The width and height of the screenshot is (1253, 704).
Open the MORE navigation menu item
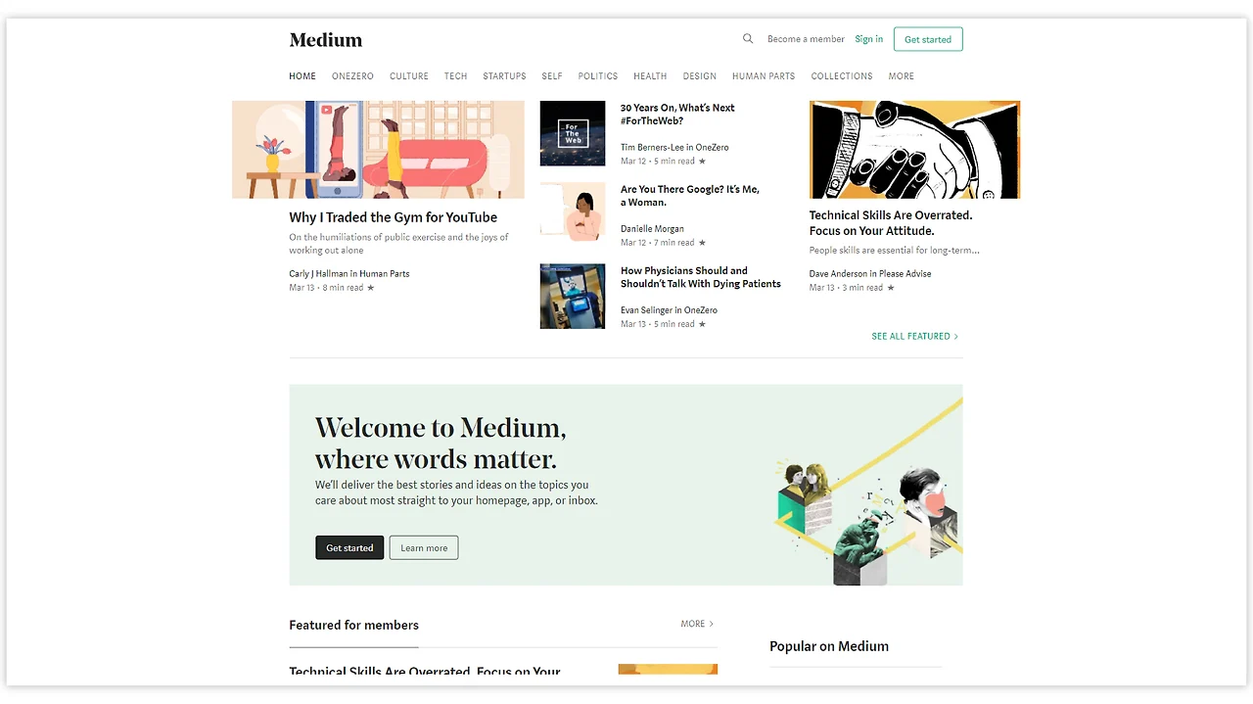point(902,76)
